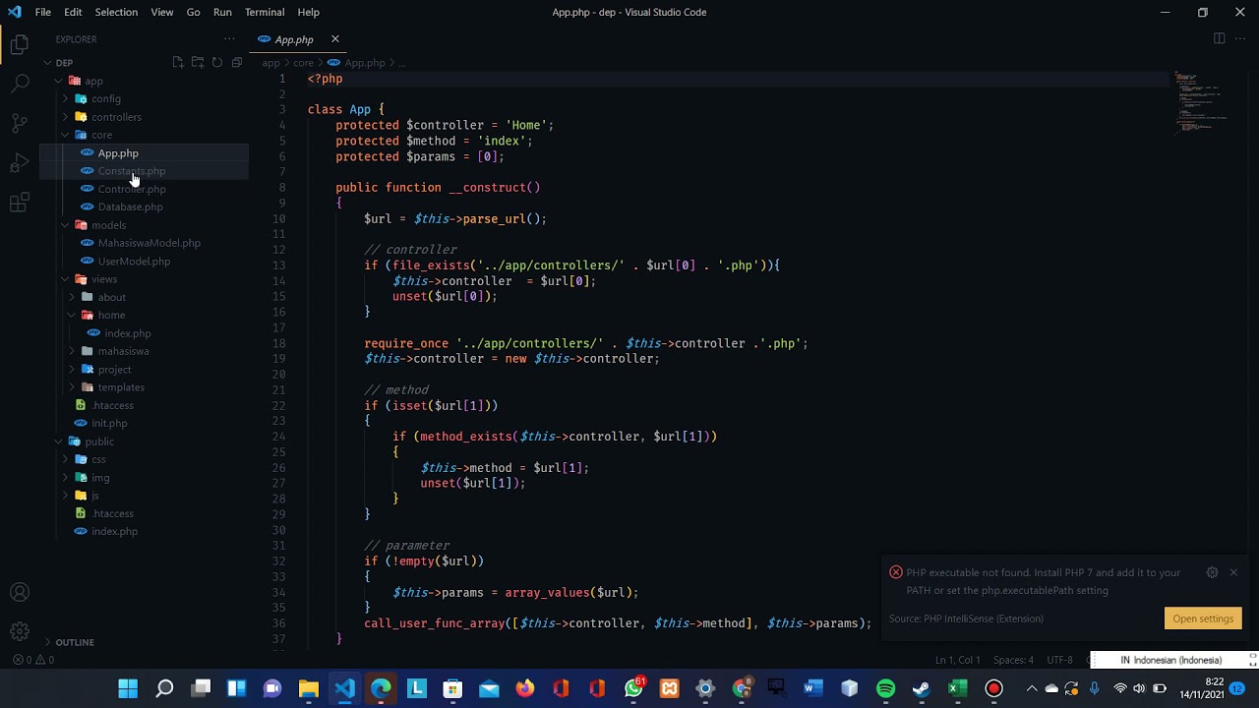Open MahasiswaModel.php file
Screen dimensions: 1259x708
(149, 243)
